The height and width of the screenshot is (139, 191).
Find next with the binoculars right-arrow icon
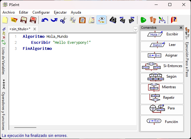click(132, 20)
